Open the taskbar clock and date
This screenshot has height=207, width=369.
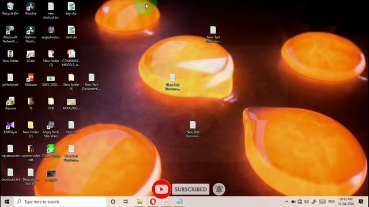tap(346, 202)
